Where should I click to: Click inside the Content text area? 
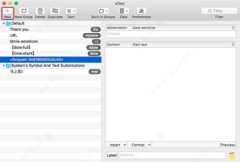click(x=170, y=95)
